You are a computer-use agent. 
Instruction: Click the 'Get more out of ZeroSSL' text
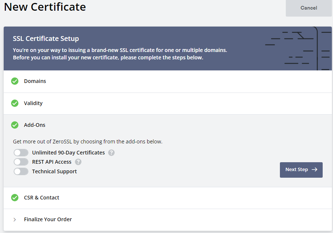point(87,142)
